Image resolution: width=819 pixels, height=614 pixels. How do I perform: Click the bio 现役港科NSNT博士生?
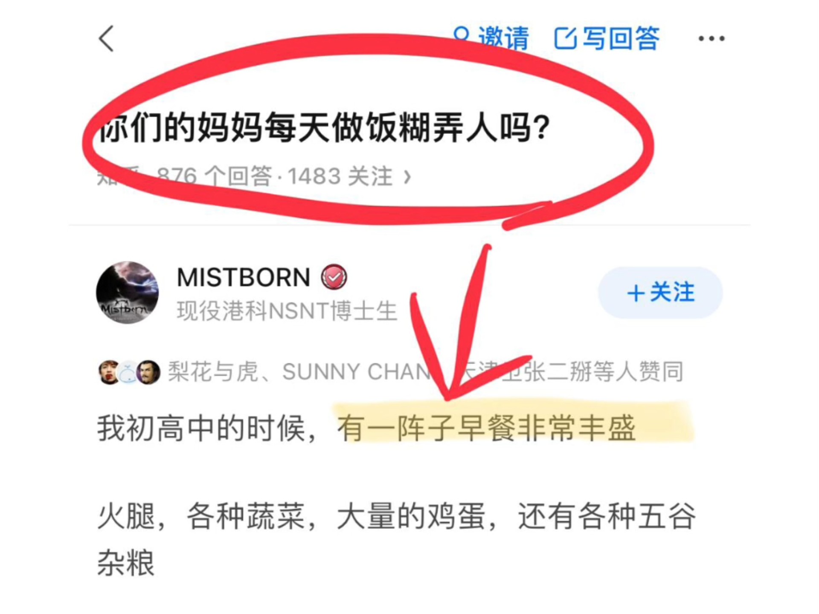(287, 310)
